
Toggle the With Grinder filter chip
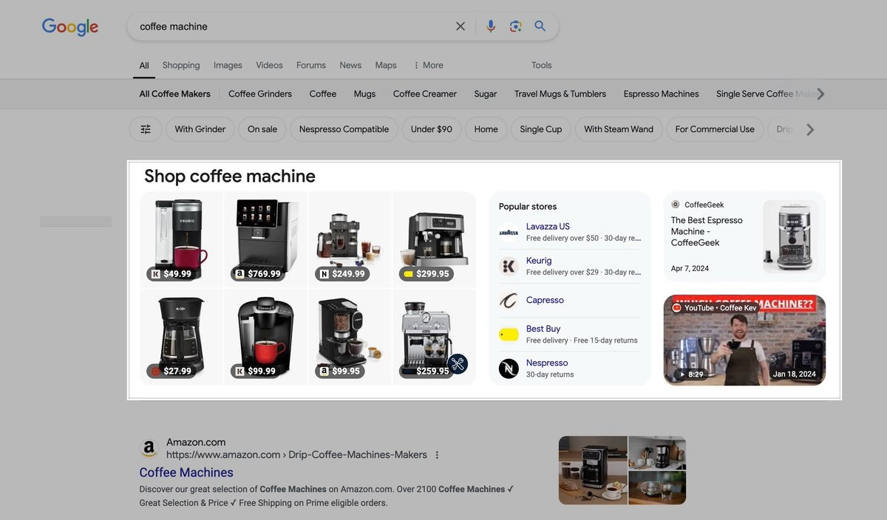point(200,129)
